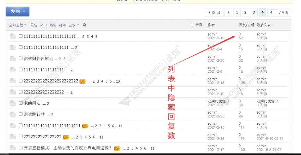The width and height of the screenshot is (301, 155).
Task: Open the 测试跳转帖 thread title
Action: point(34,114)
